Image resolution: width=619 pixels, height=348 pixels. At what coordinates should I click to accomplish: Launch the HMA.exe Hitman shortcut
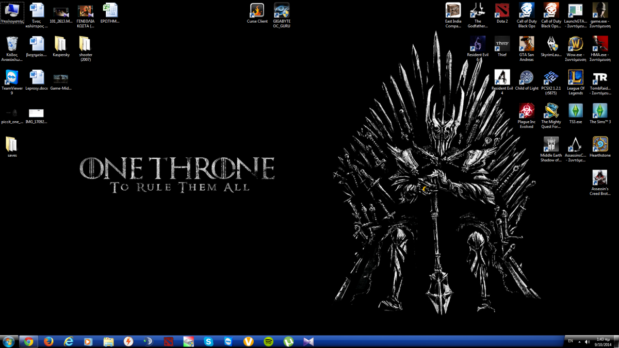pyautogui.click(x=600, y=49)
